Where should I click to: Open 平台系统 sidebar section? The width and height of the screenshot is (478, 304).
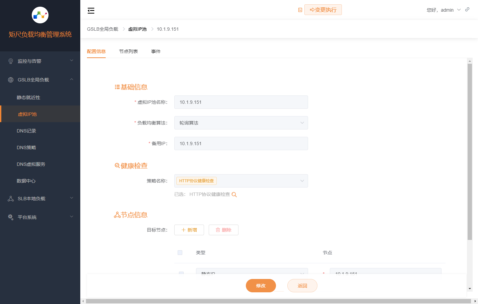point(40,217)
